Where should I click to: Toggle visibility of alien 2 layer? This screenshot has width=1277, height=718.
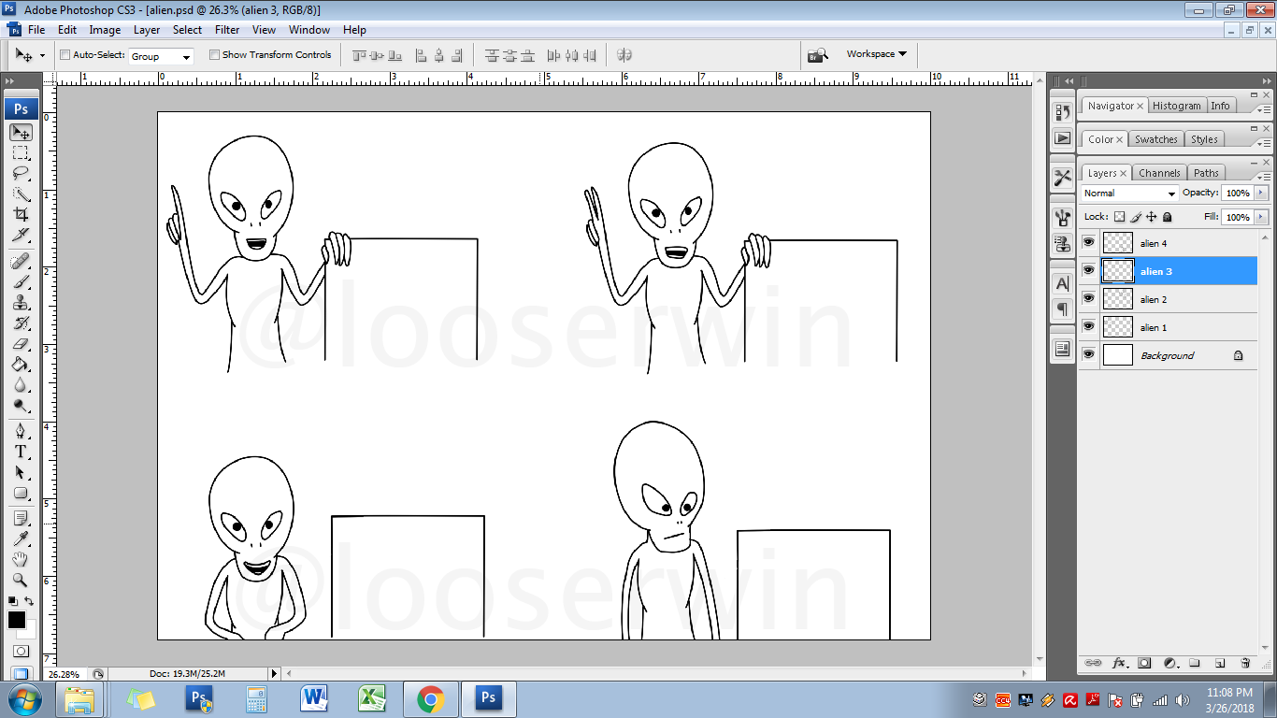[1088, 298]
